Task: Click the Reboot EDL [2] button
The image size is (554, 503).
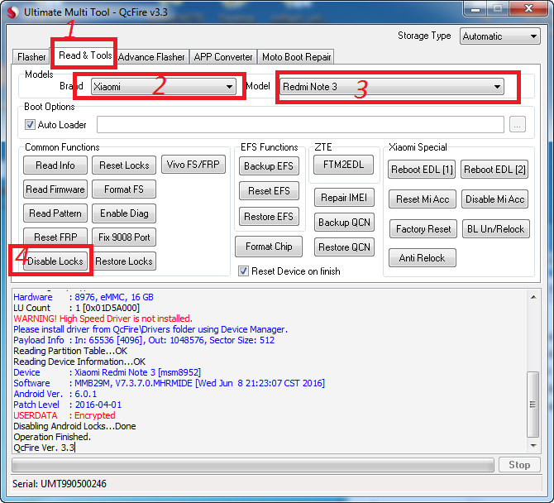Action: (x=494, y=170)
